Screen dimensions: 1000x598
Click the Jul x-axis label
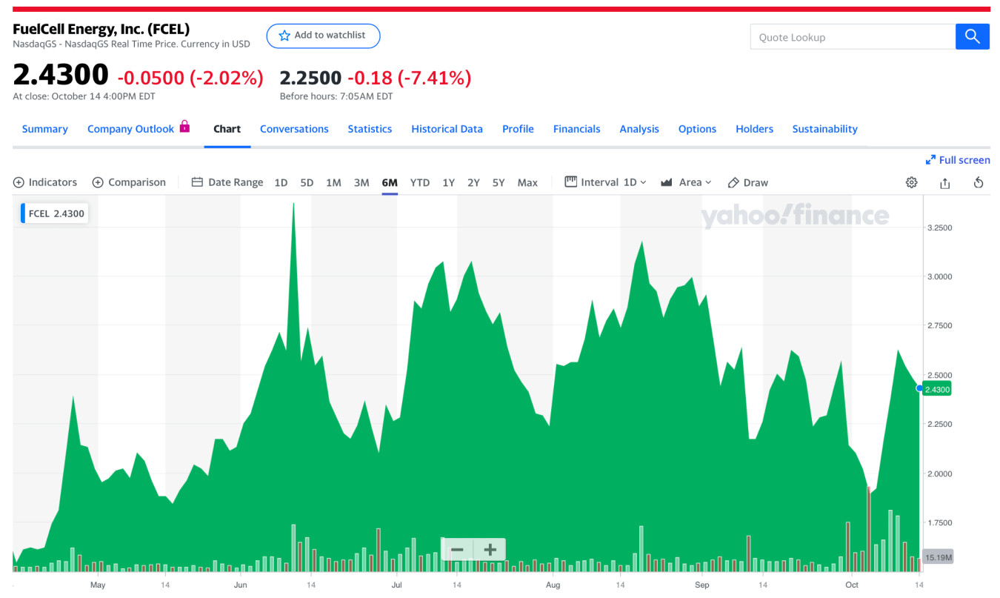coord(397,585)
